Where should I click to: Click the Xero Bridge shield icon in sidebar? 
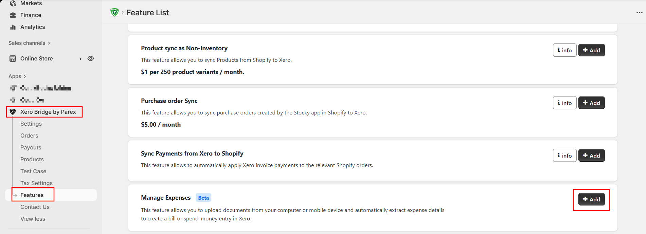coord(13,112)
